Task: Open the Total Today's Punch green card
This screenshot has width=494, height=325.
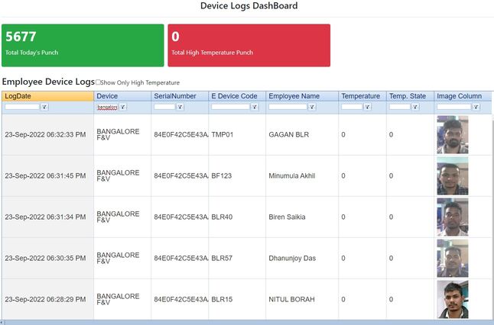Action: [x=83, y=45]
